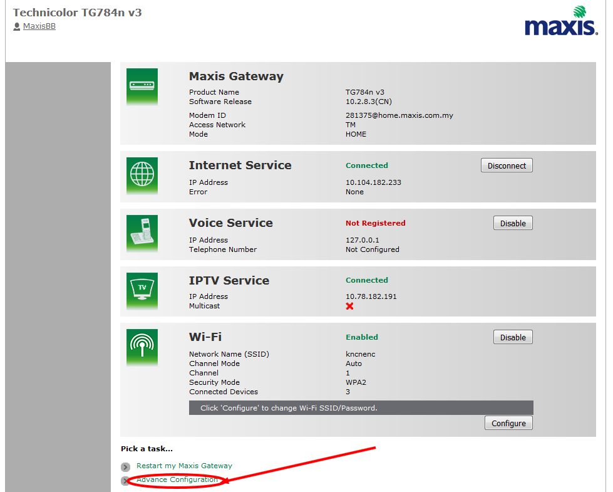This screenshot has width=613, height=492.
Task: Click arrow icon beside Restart my Maxis Gateway
Action: point(125,467)
